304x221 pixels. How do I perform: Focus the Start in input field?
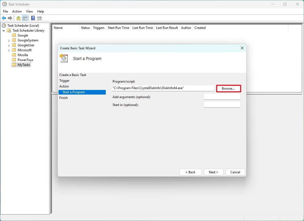(x=222, y=105)
